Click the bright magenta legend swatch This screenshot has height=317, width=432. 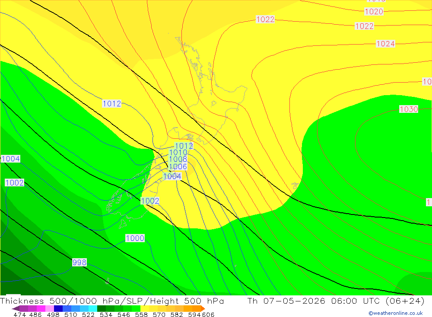[41, 308]
